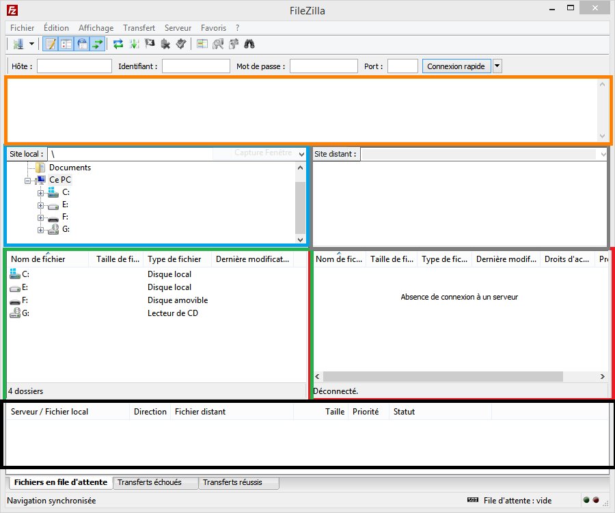
Task: Collapse the Ce PC tree node
Action: click(27, 181)
